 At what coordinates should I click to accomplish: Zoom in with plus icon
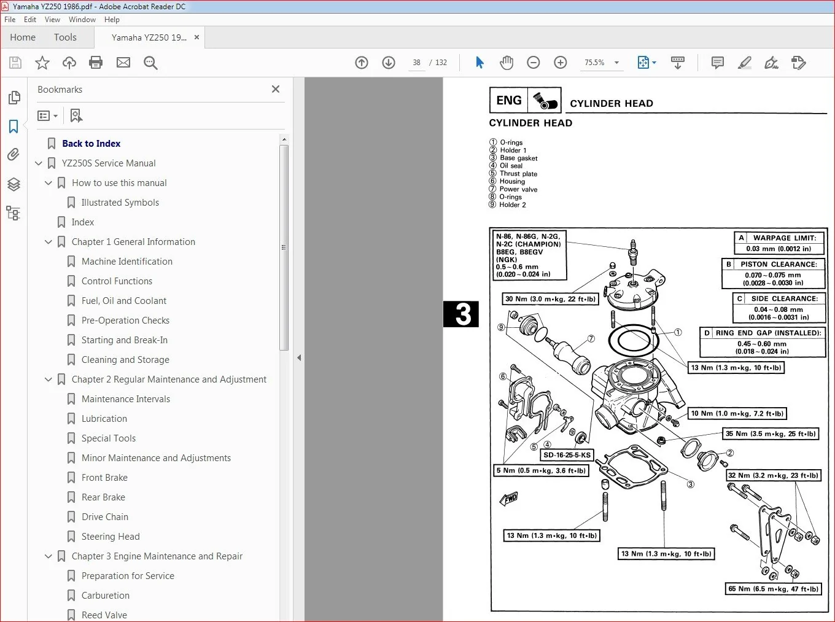point(561,63)
